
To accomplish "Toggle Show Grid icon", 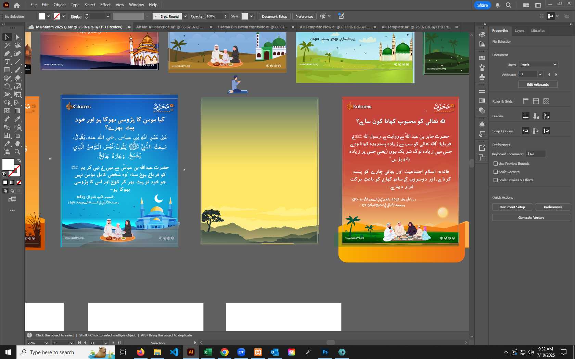I will point(536,101).
